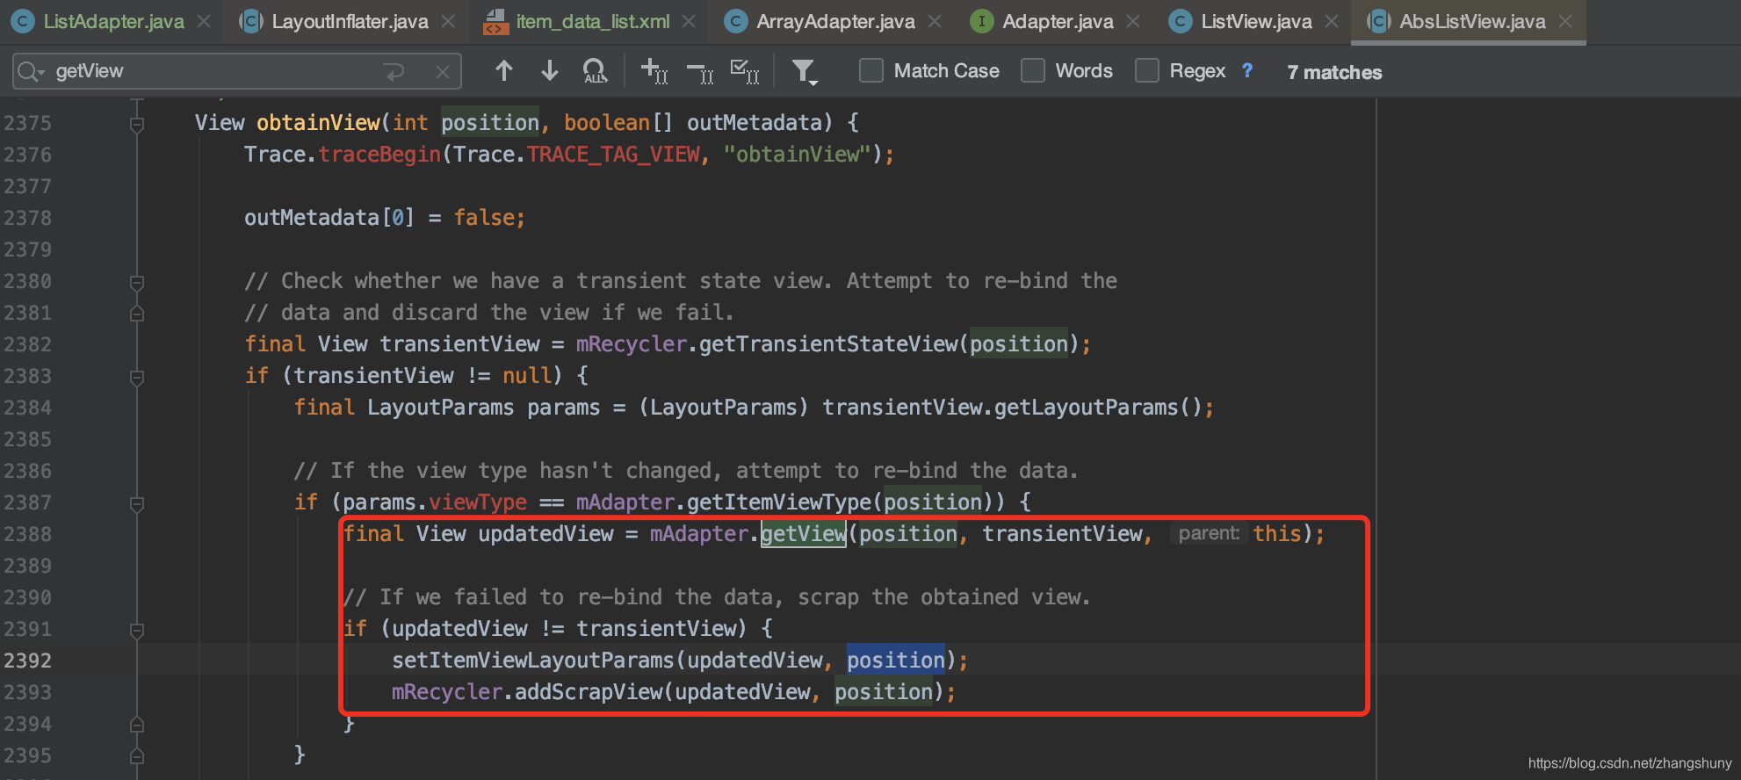Click line number 2392 in gutter
This screenshot has height=780, width=1741.
coord(27,661)
